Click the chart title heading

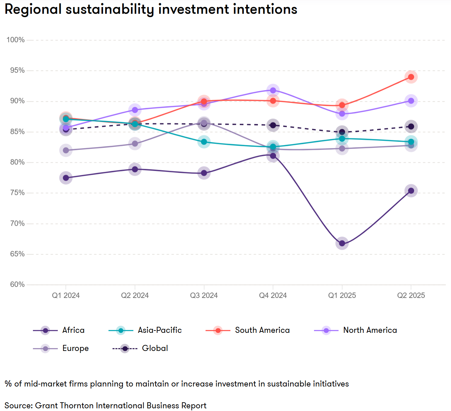(x=151, y=9)
